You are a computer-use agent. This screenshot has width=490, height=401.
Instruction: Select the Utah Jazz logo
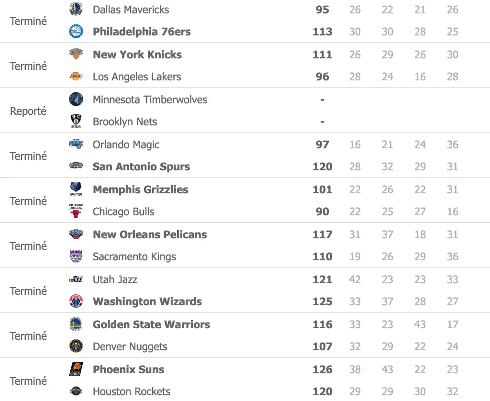76,279
